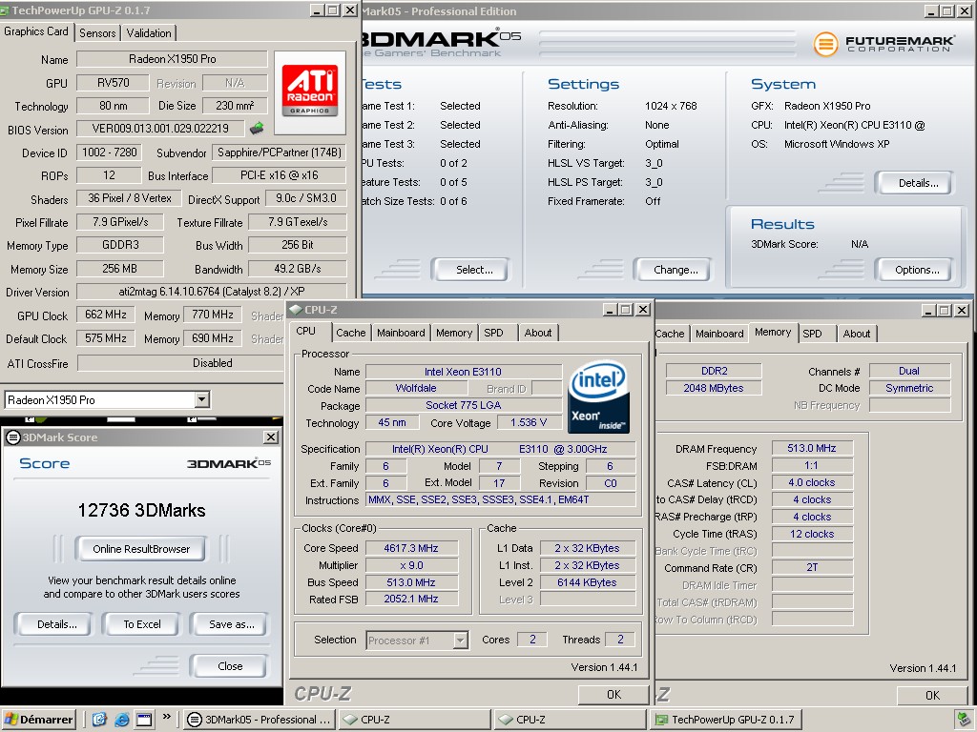Click the Change... button under Settings
This screenshot has width=977, height=732.
[673, 270]
